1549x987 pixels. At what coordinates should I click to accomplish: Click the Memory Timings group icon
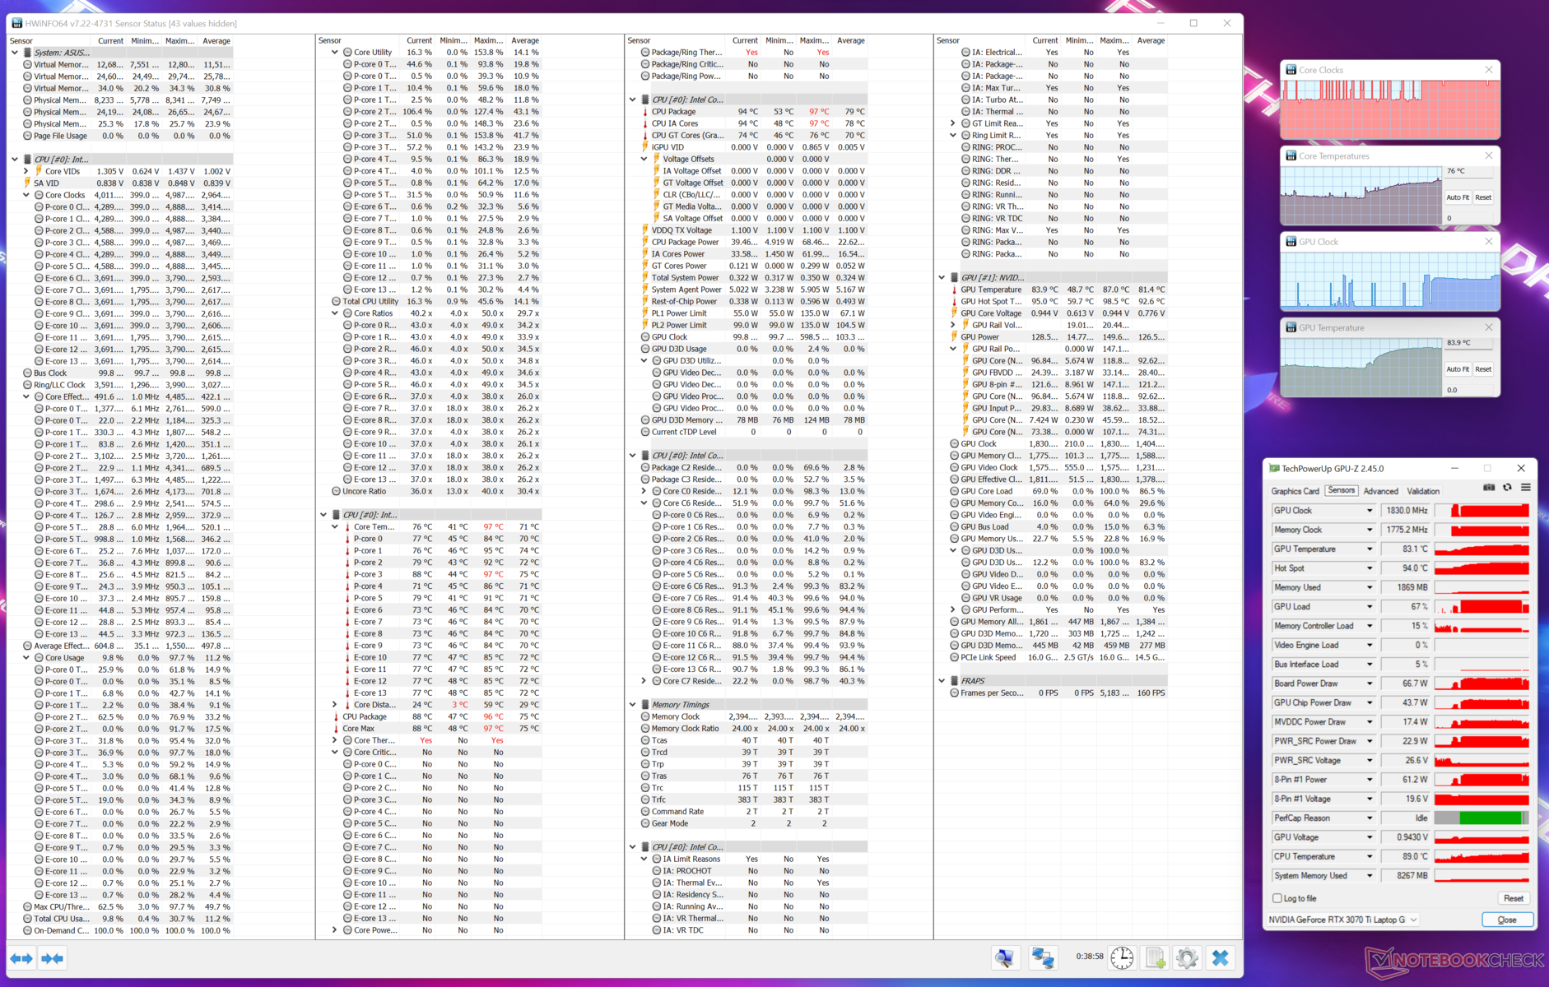point(644,705)
